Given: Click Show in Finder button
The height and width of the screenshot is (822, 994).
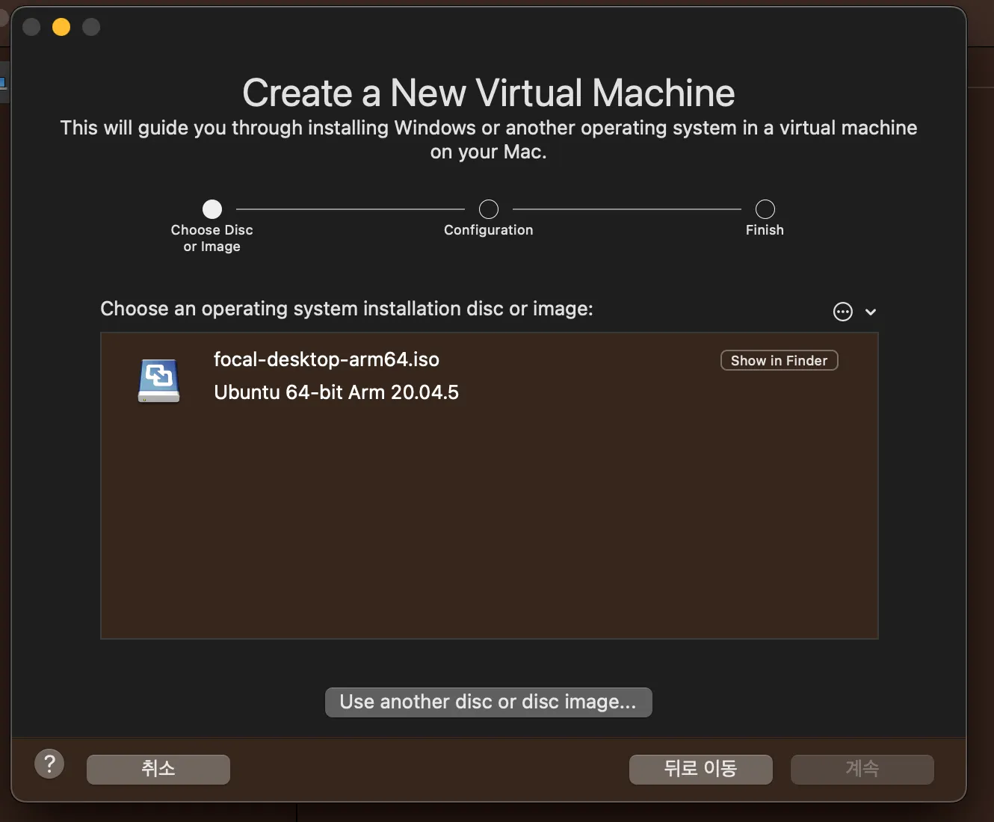Looking at the screenshot, I should (780, 360).
